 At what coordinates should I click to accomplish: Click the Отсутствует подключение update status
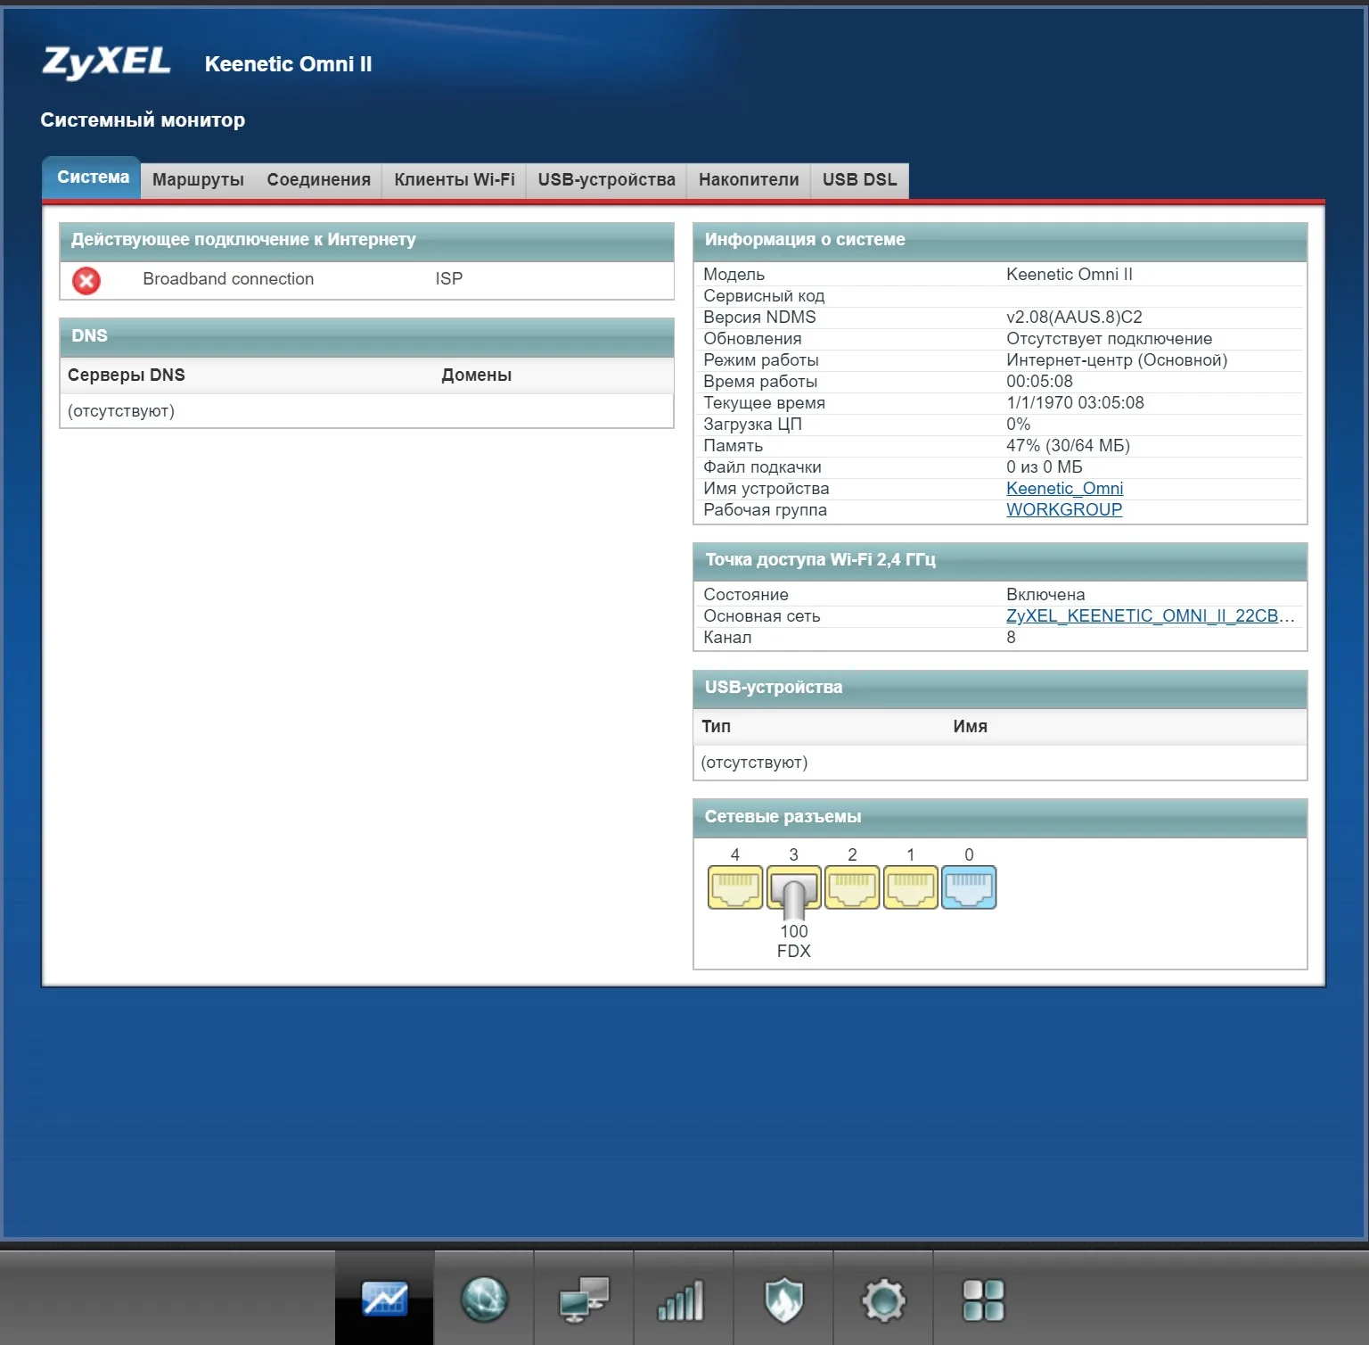pos(1110,339)
